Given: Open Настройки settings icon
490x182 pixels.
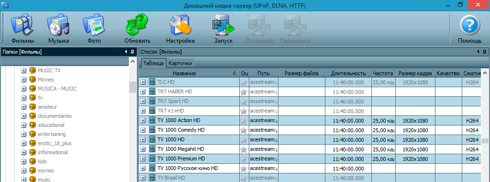Looking at the screenshot, I should click(180, 25).
